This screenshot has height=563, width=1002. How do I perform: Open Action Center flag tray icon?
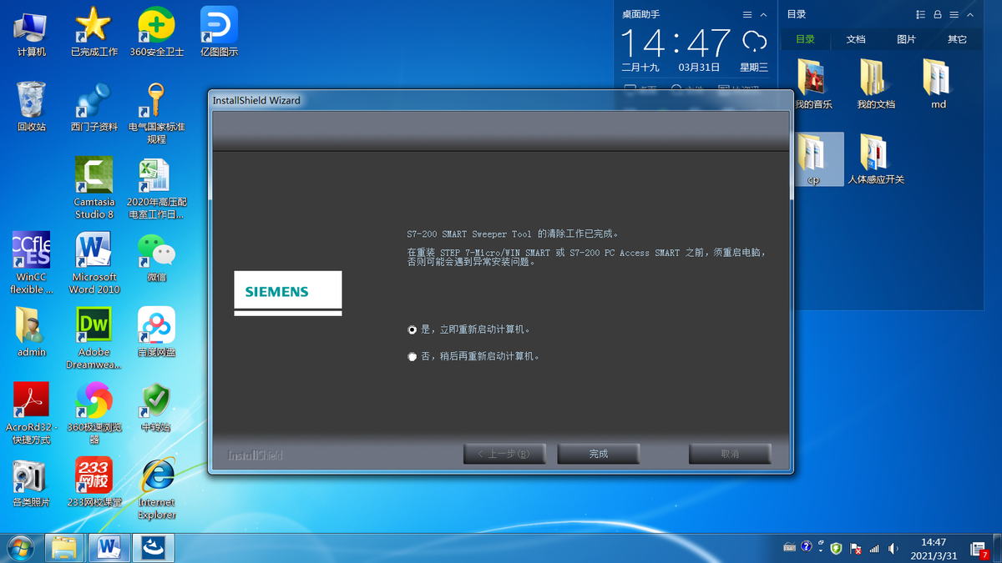[x=856, y=549]
